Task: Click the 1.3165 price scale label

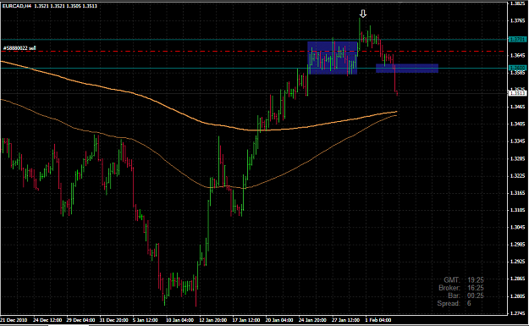Action: pyautogui.click(x=517, y=193)
